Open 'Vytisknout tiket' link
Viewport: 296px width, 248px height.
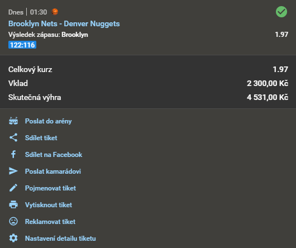point(49,205)
